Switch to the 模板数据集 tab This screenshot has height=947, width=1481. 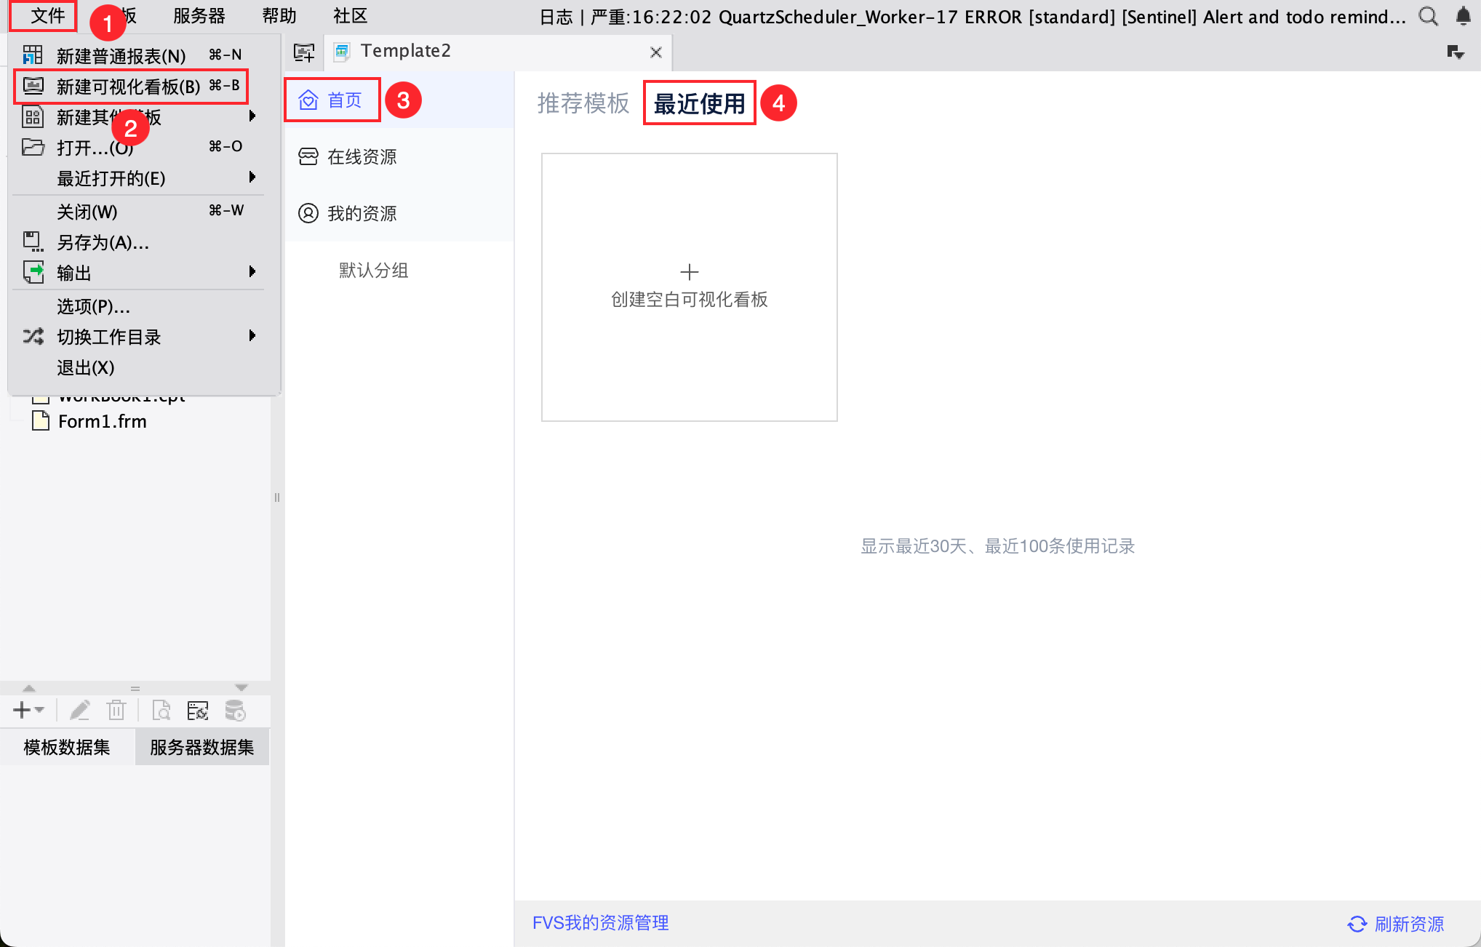tap(67, 747)
